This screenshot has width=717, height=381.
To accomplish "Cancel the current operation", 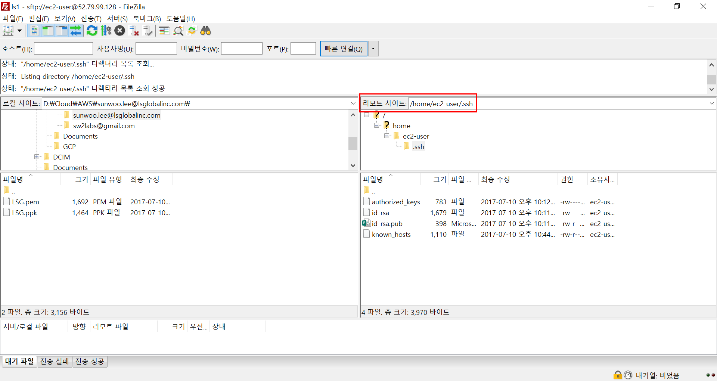I will (x=120, y=31).
